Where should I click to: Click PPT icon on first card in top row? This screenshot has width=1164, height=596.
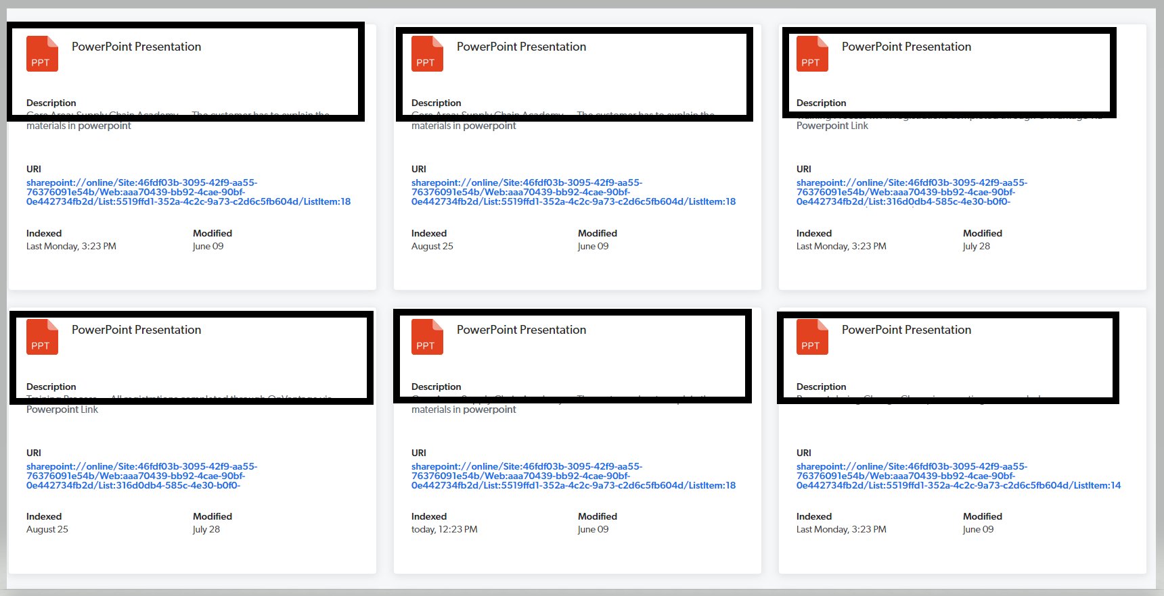(x=42, y=54)
